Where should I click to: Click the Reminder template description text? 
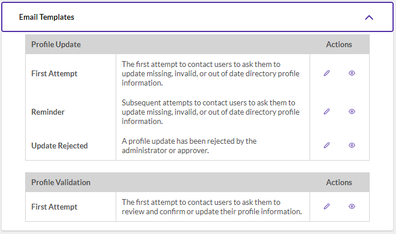pos(210,112)
